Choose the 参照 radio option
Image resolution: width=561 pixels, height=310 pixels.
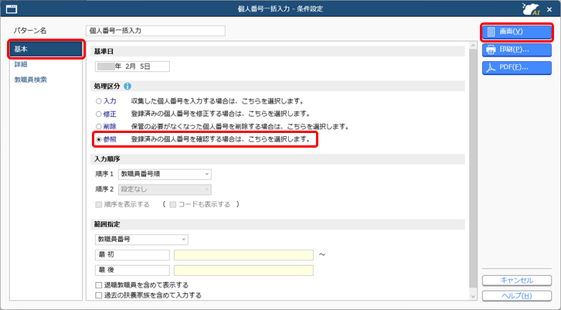(x=99, y=140)
